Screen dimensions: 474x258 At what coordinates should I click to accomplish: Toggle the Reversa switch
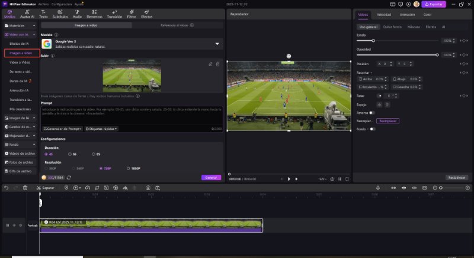click(371, 112)
